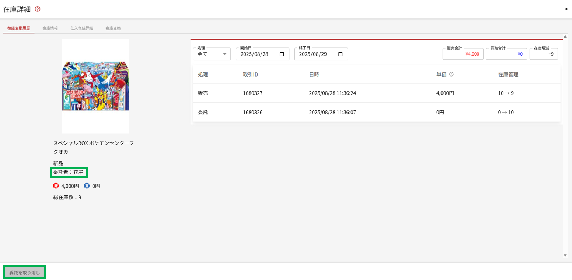Select the 販売 transaction row 1680327
The height and width of the screenshot is (280, 572).
376,93
